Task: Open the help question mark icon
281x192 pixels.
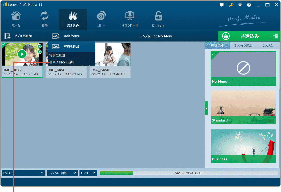Action: pyautogui.click(x=249, y=5)
